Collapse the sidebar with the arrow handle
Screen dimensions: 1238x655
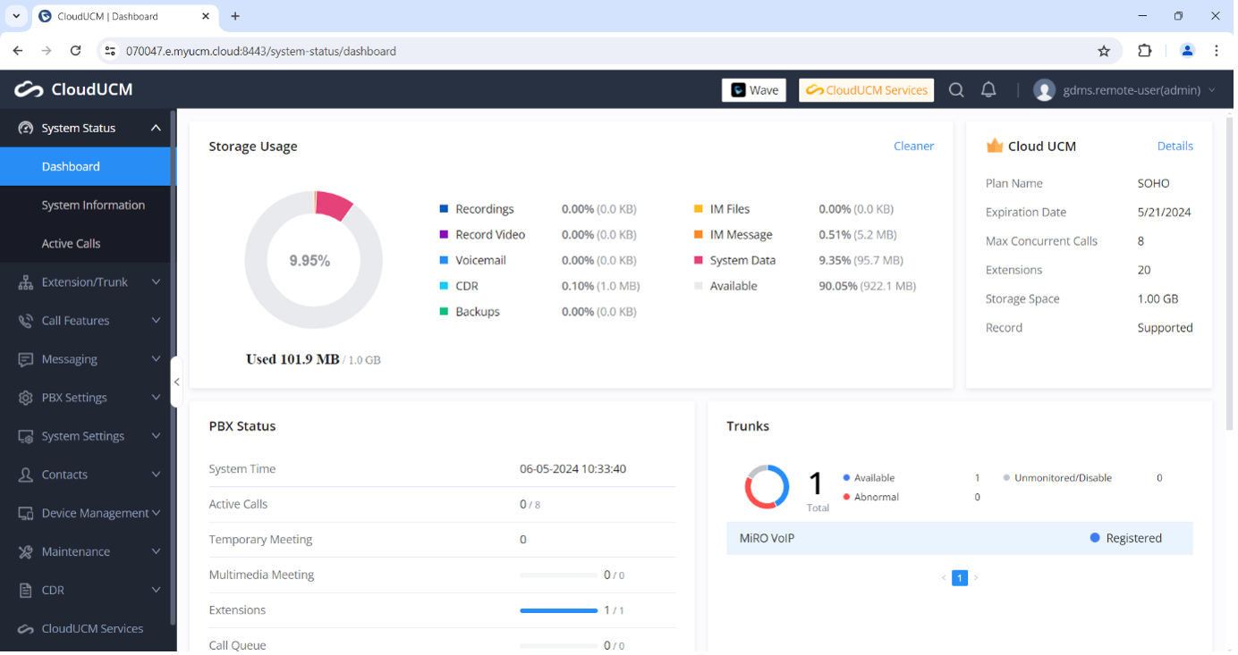tap(176, 382)
